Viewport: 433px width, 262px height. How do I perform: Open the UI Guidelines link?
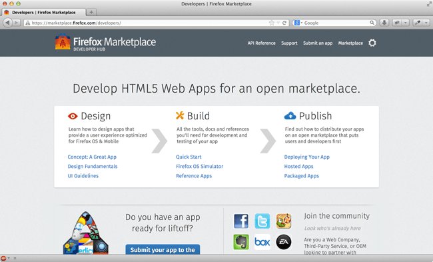pos(83,176)
